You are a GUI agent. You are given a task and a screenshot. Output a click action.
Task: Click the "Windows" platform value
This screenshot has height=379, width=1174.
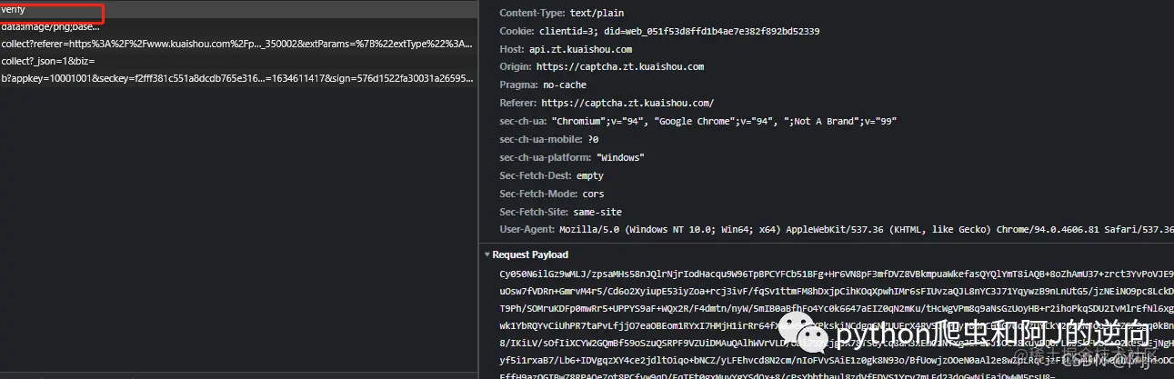tap(620, 158)
